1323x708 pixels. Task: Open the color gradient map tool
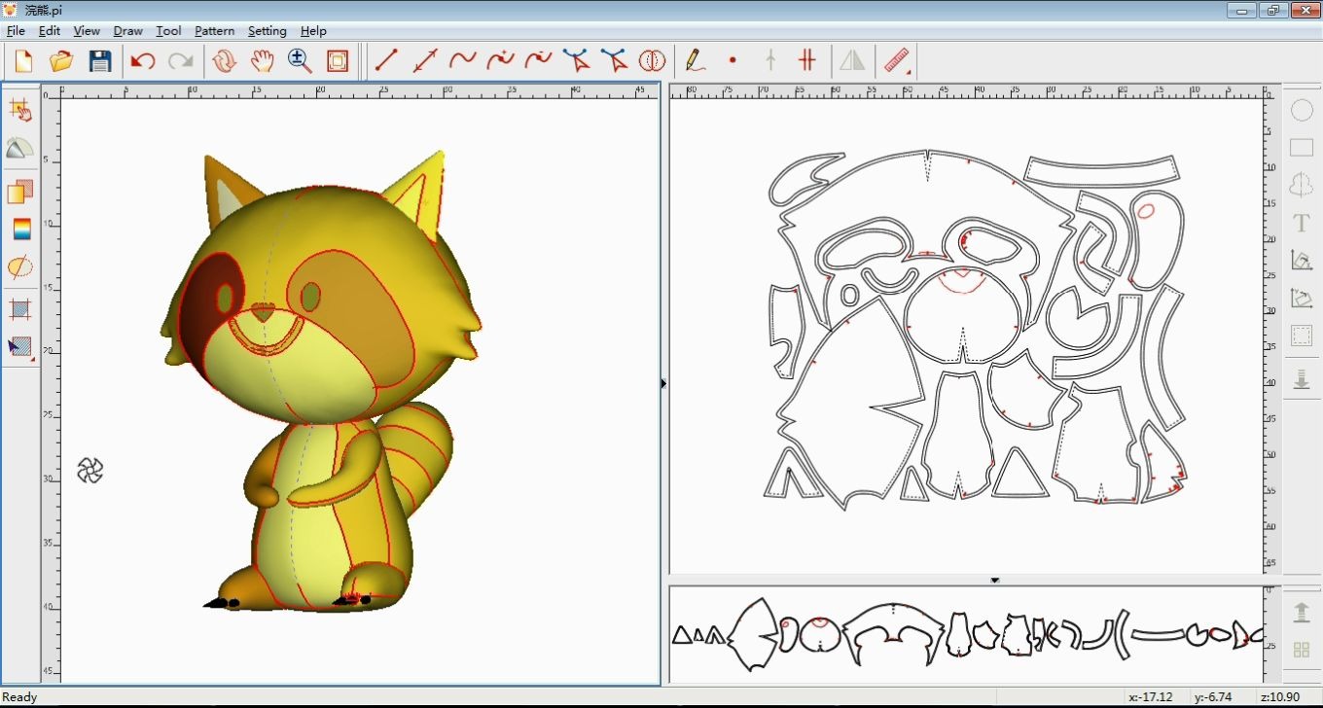(19, 230)
